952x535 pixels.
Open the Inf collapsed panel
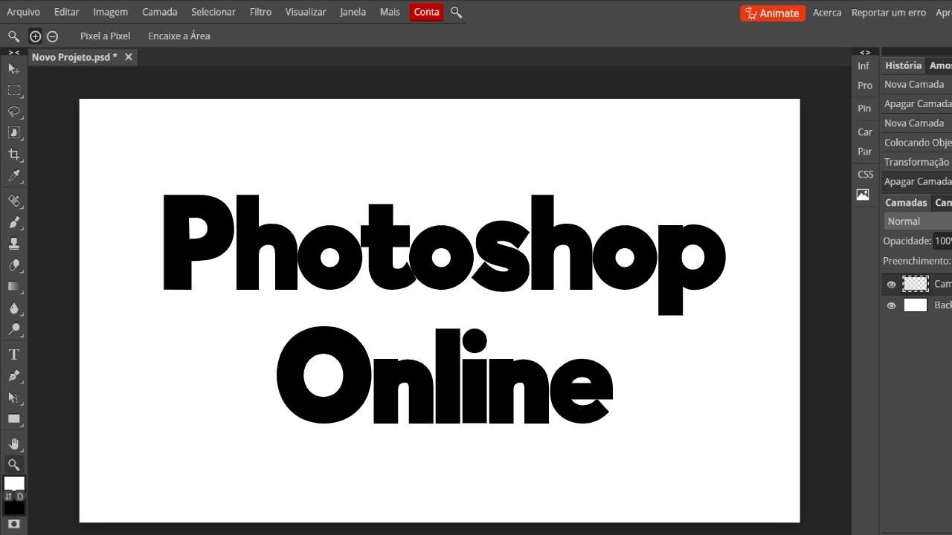[863, 66]
